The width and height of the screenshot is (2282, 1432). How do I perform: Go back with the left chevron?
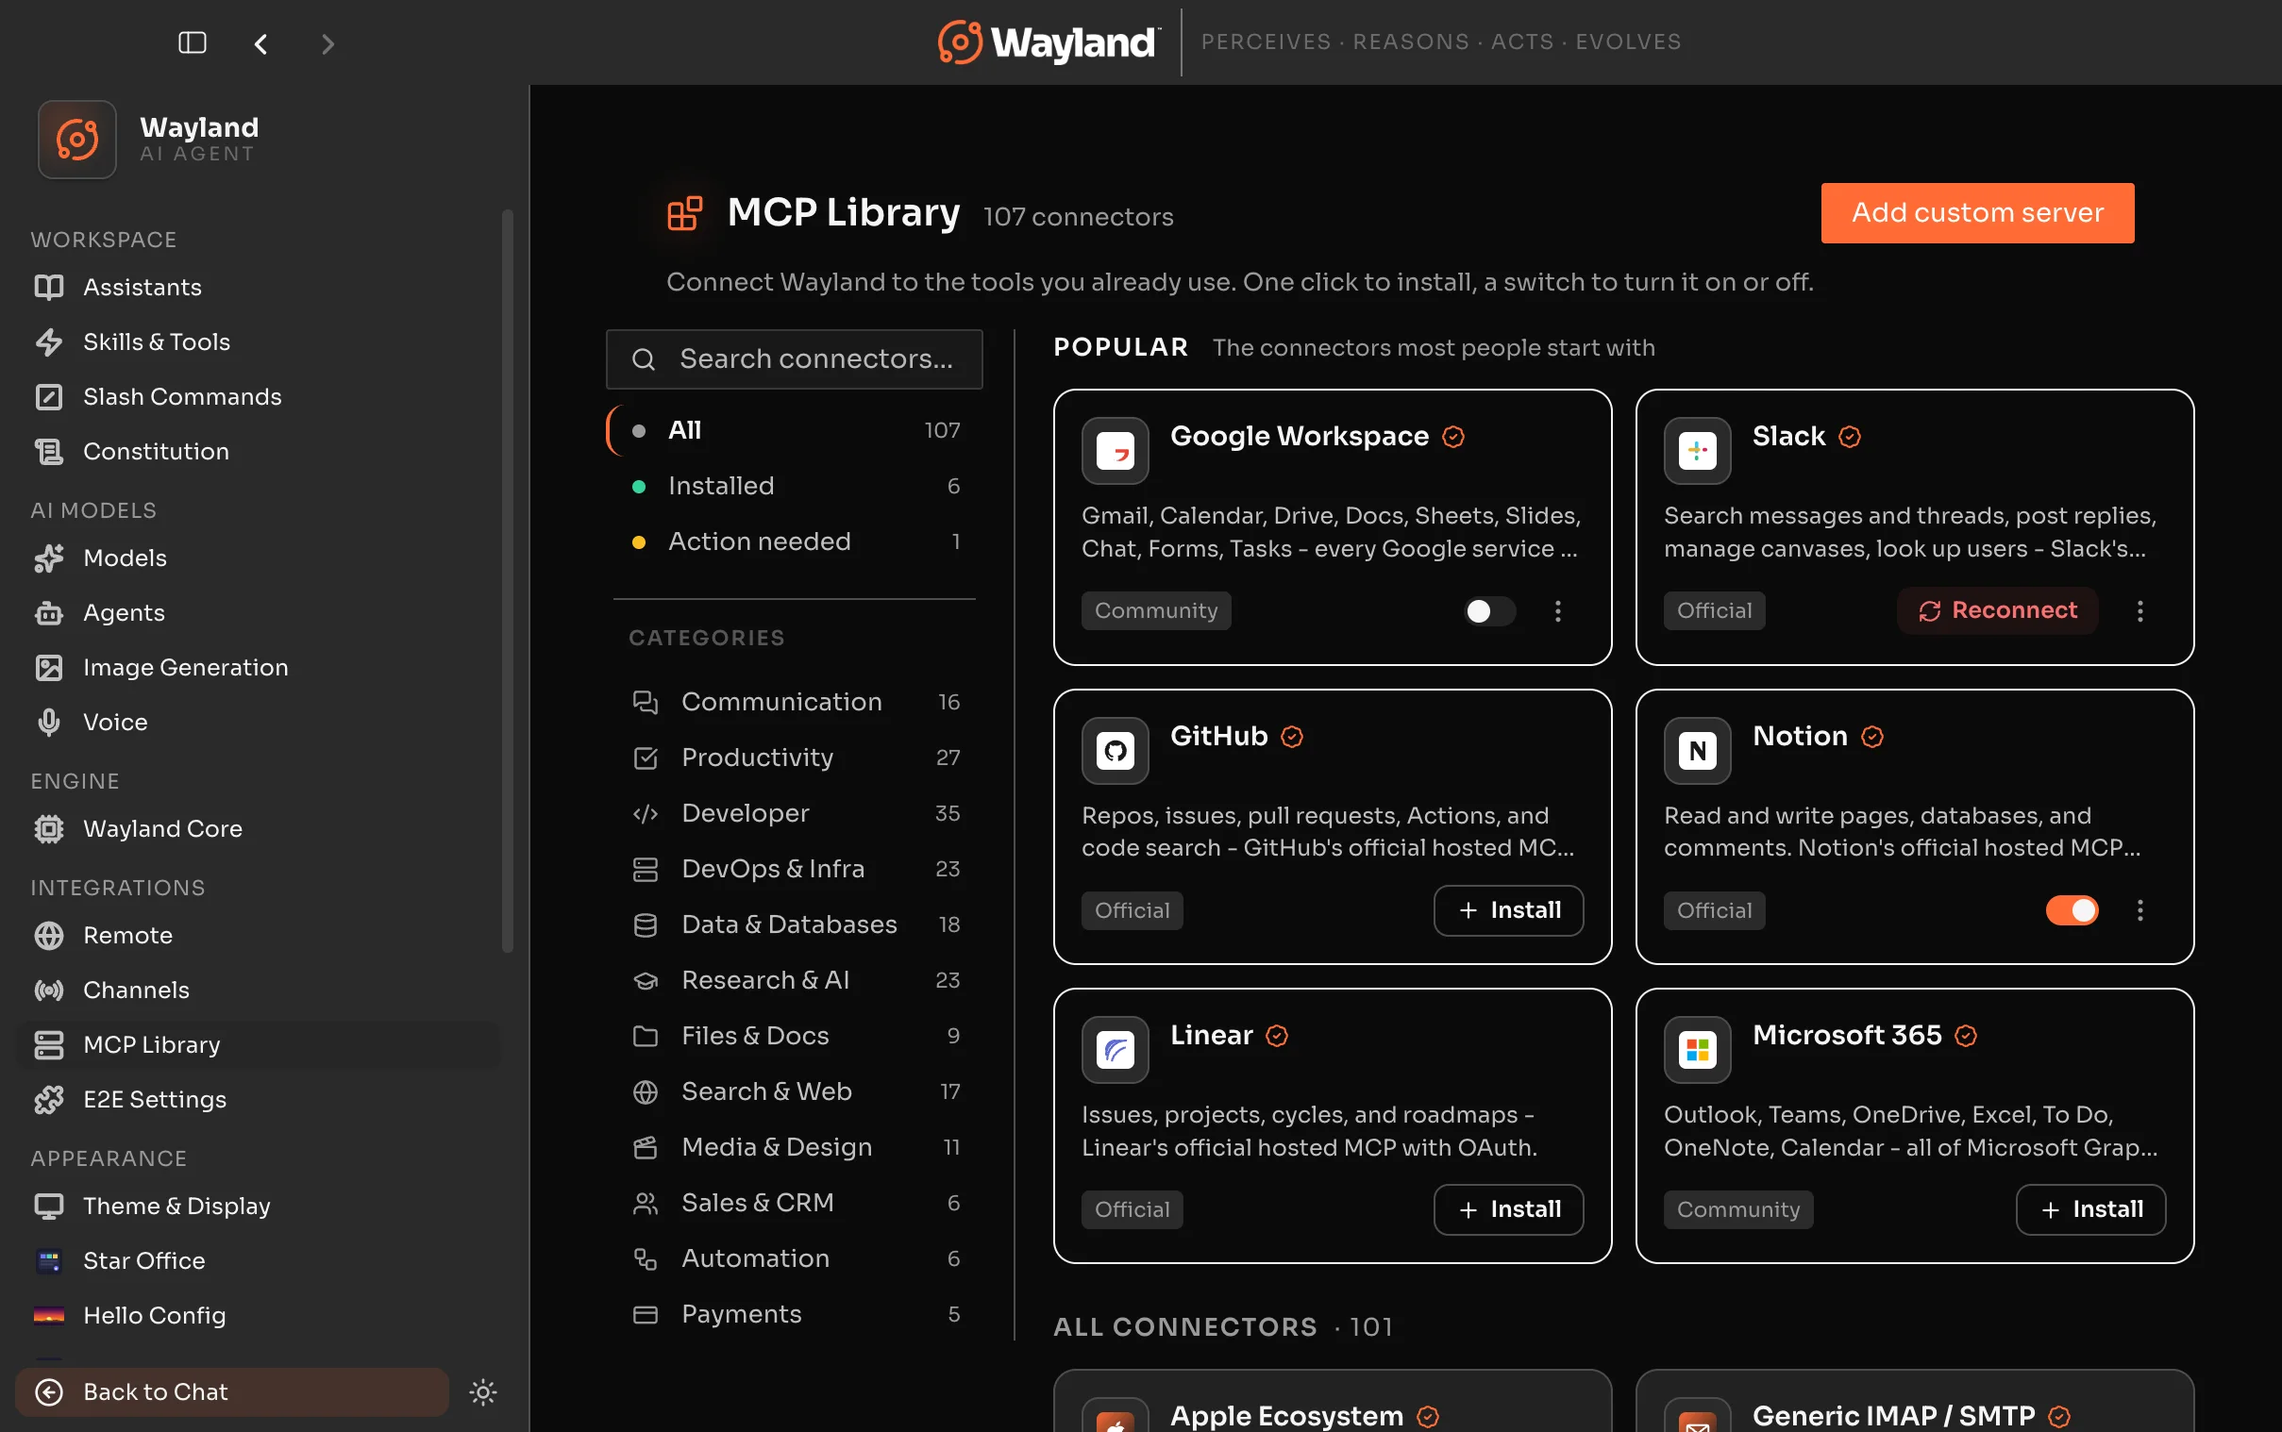(x=260, y=43)
